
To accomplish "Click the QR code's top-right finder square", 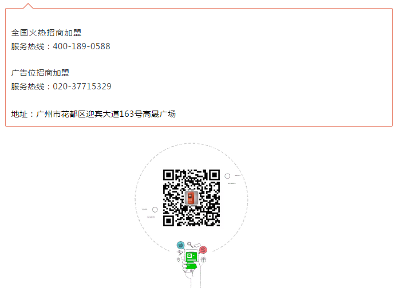I will [214, 175].
